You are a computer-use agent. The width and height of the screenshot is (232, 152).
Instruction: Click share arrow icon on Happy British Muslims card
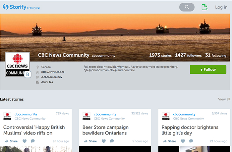7,141
